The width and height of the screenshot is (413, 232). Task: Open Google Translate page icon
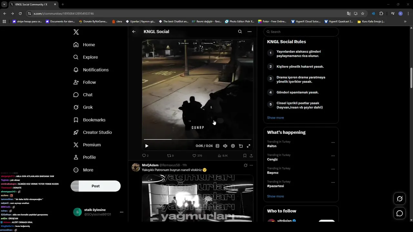pyautogui.click(x=349, y=14)
